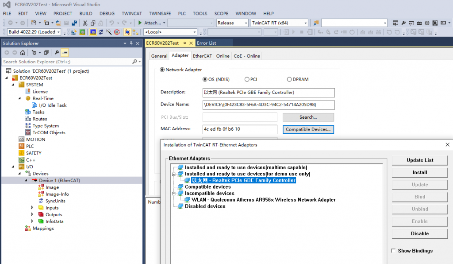453x264 pixels.
Task: Select Device 1 (EtherCAT) in tree
Action: [60, 180]
